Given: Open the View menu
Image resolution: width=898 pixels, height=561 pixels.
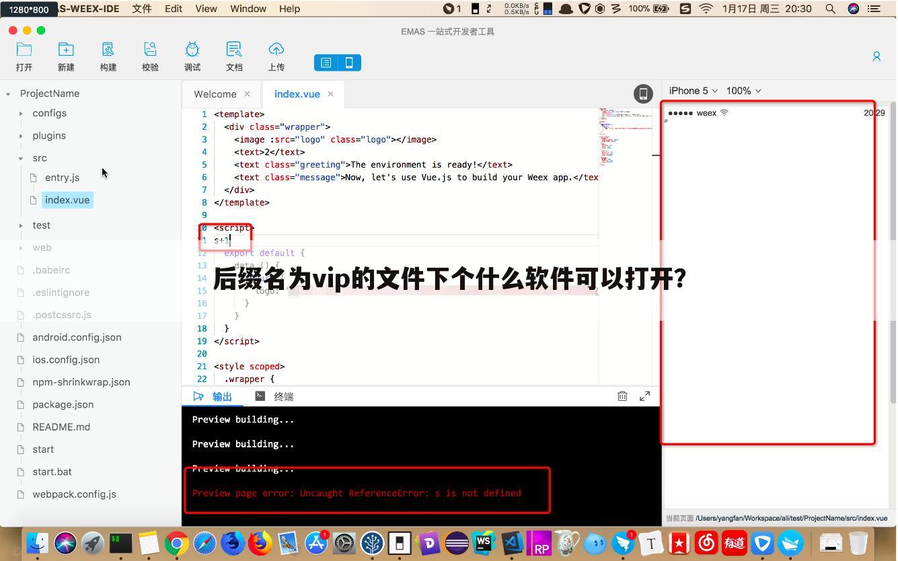Looking at the screenshot, I should (x=206, y=9).
